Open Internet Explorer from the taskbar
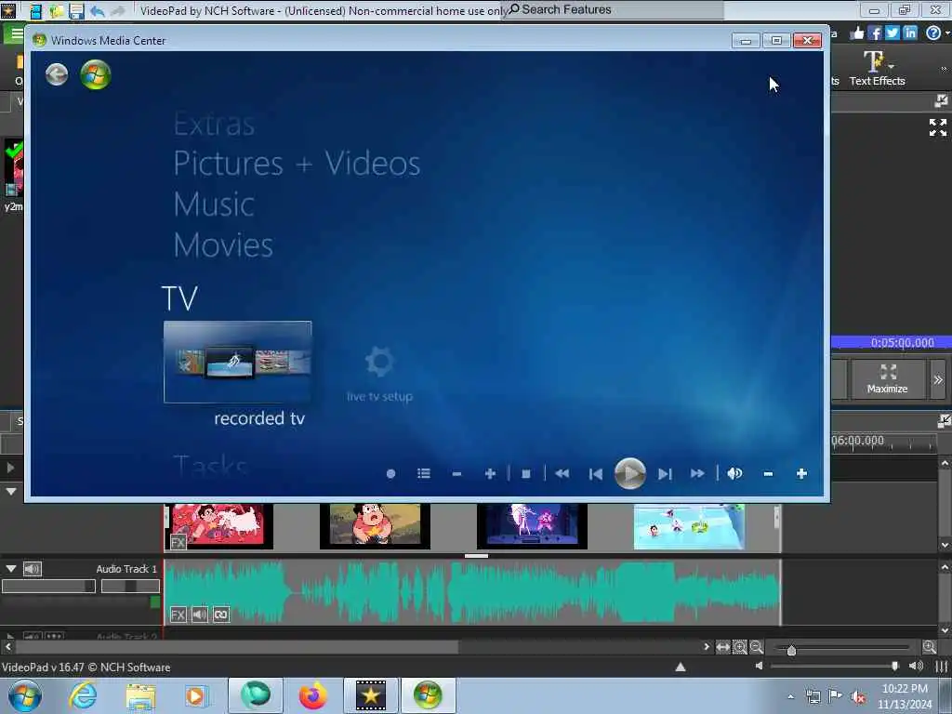 (83, 695)
